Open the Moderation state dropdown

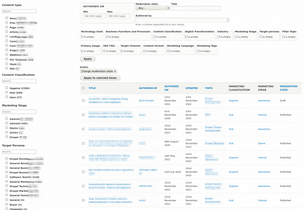click(x=153, y=8)
